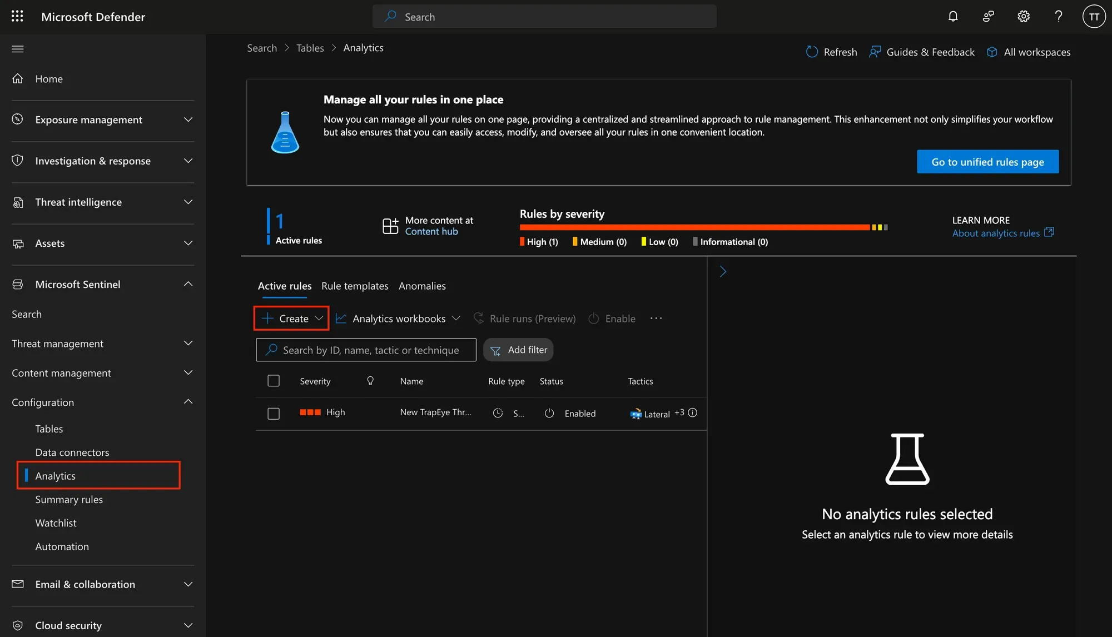Screen dimensions: 1112x637
Task: Open Summary rules menu item
Action: [x=69, y=499]
